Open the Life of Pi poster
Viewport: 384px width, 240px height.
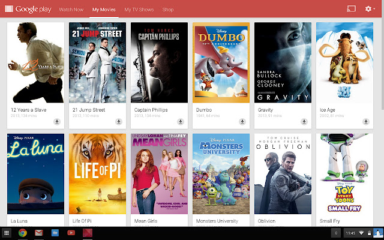[x=98, y=173]
